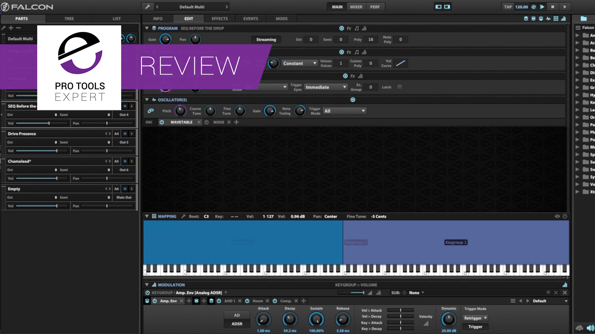Collapse the MODULATION section

click(x=147, y=285)
